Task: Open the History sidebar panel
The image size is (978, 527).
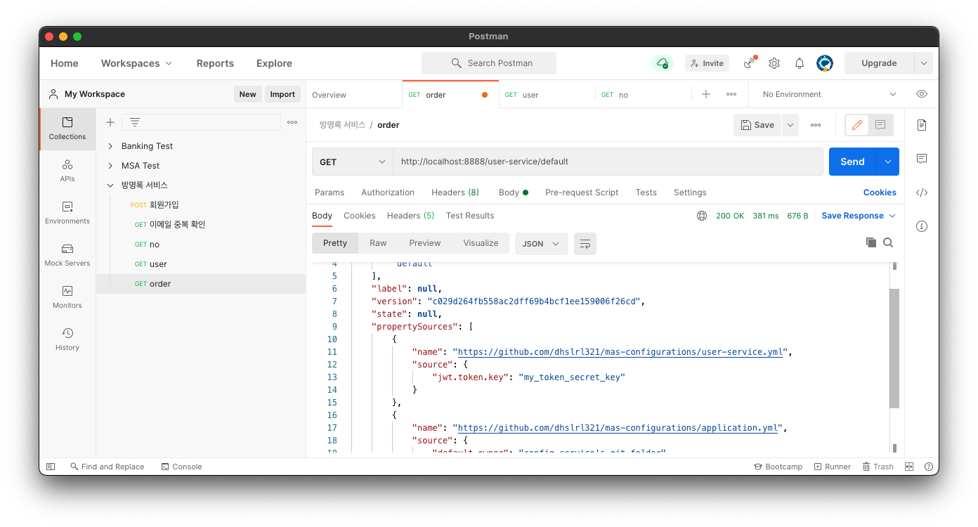Action: coord(67,339)
